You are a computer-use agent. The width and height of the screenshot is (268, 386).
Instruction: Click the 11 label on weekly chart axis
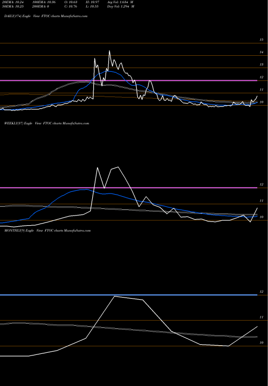point(262,201)
